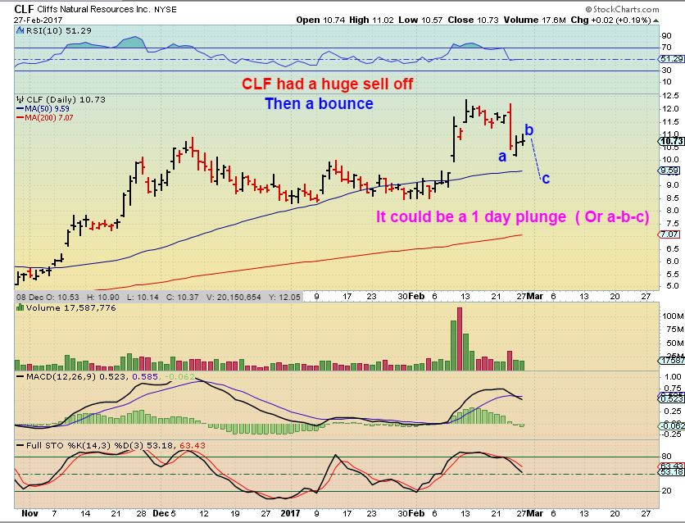
Task: Click the green up-triangle after Chg +0.02 (+0.19%)
Action: [656, 20]
